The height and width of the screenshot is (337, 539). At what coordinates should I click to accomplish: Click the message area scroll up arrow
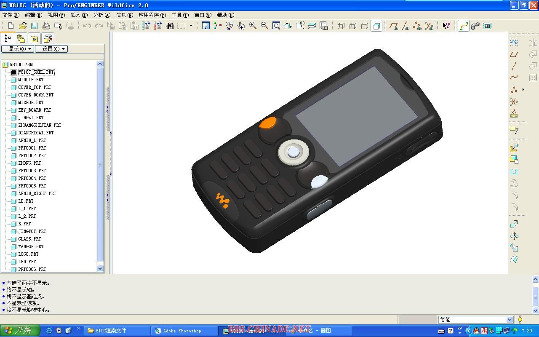pyautogui.click(x=536, y=279)
